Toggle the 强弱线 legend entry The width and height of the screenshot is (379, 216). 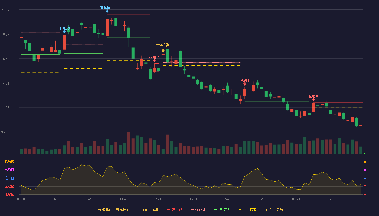coord(198,210)
